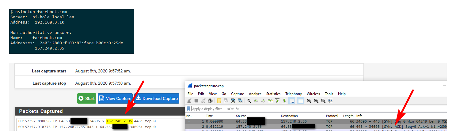This screenshot has width=456, height=140.
Task: Find a packet with magnifier icon
Action: (249, 101)
